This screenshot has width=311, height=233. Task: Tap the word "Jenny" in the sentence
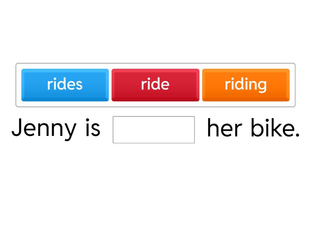tap(44, 129)
